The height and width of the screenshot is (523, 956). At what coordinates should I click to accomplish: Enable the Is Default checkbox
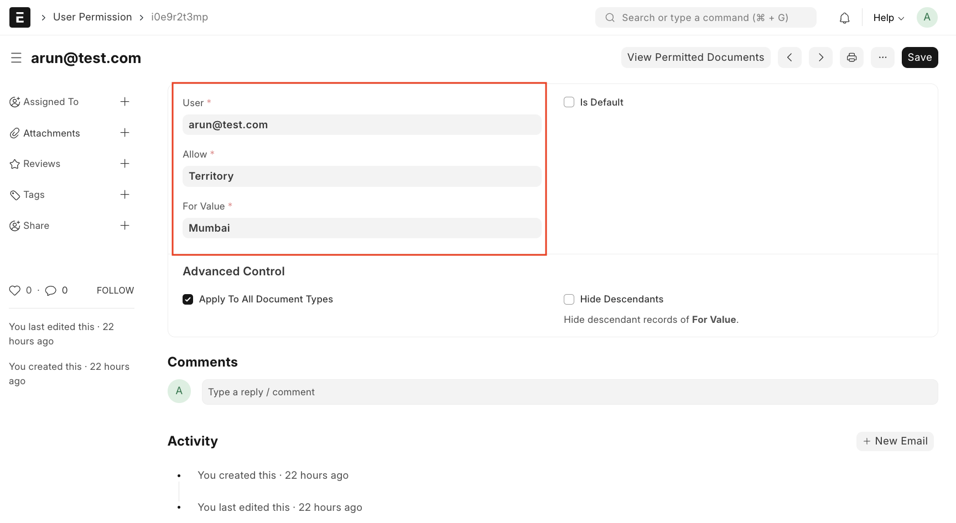click(x=569, y=102)
